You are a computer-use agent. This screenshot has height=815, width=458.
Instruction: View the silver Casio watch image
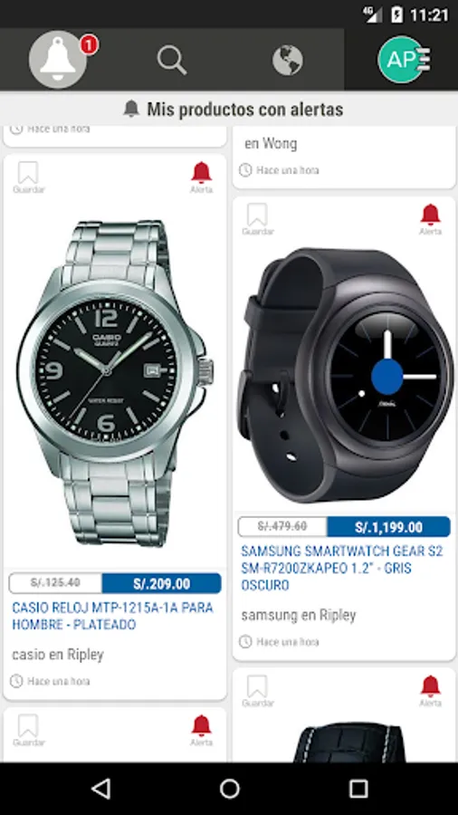pyautogui.click(x=115, y=384)
